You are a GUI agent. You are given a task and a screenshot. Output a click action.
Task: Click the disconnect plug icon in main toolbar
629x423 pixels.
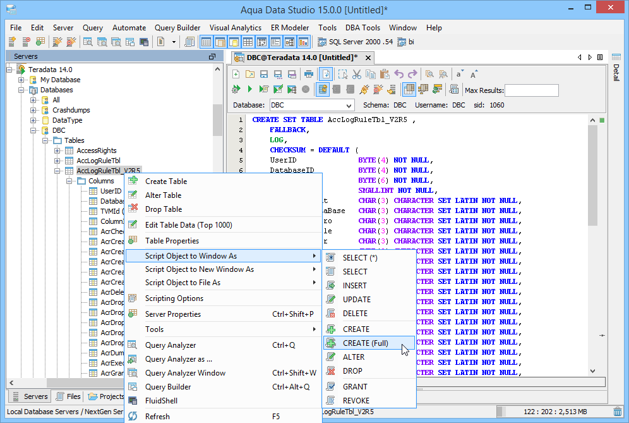(x=71, y=42)
